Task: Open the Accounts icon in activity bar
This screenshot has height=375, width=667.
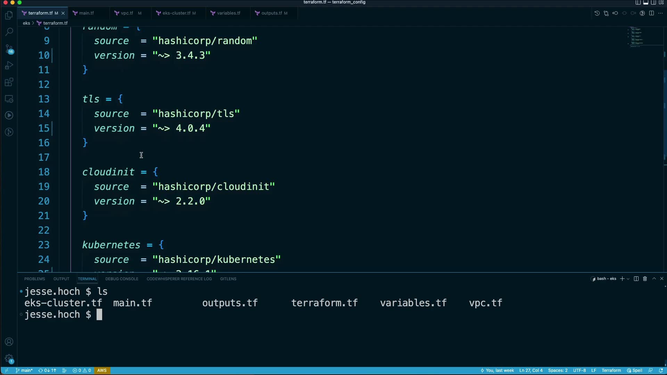Action: pos(9,342)
